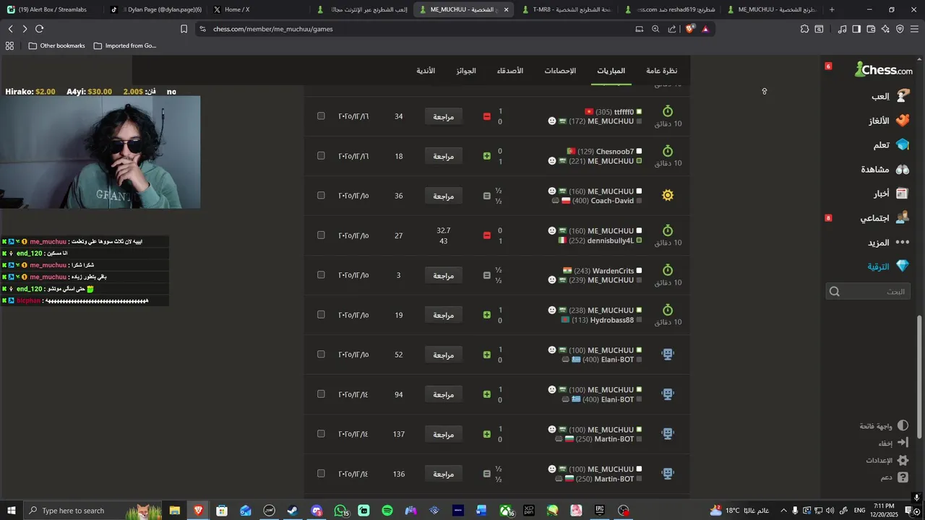The image size is (925, 520).
Task: Tick the checkbox for the 136-move Martin-BOT game
Action: click(x=321, y=473)
